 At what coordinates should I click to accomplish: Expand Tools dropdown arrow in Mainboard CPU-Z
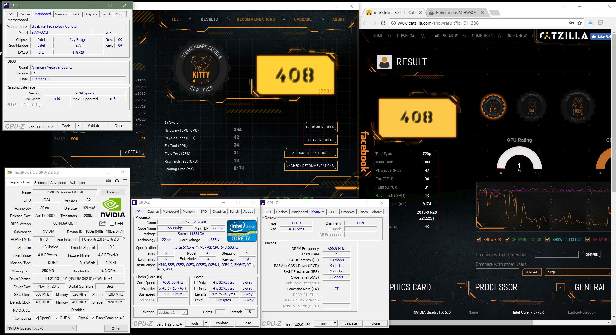pyautogui.click(x=78, y=126)
